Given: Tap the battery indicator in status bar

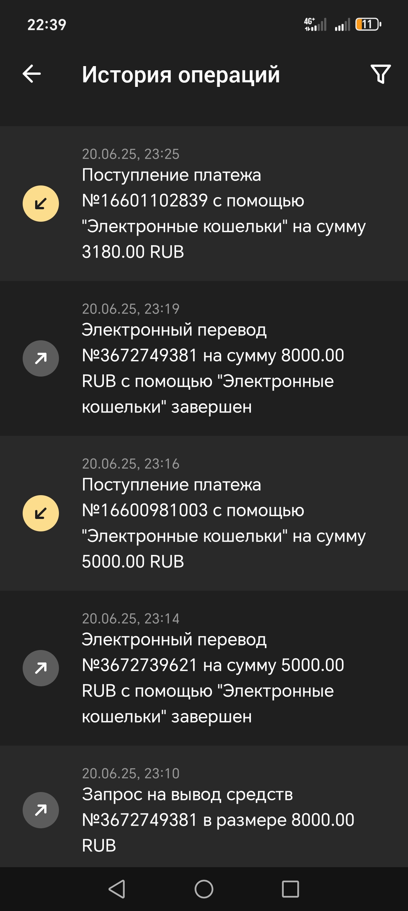Looking at the screenshot, I should point(368,25).
